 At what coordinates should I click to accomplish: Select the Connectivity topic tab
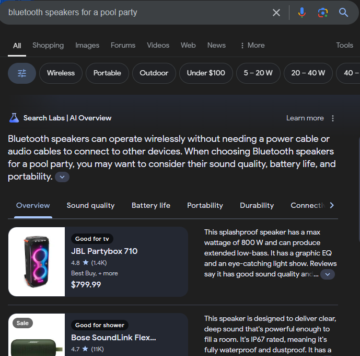[308, 205]
